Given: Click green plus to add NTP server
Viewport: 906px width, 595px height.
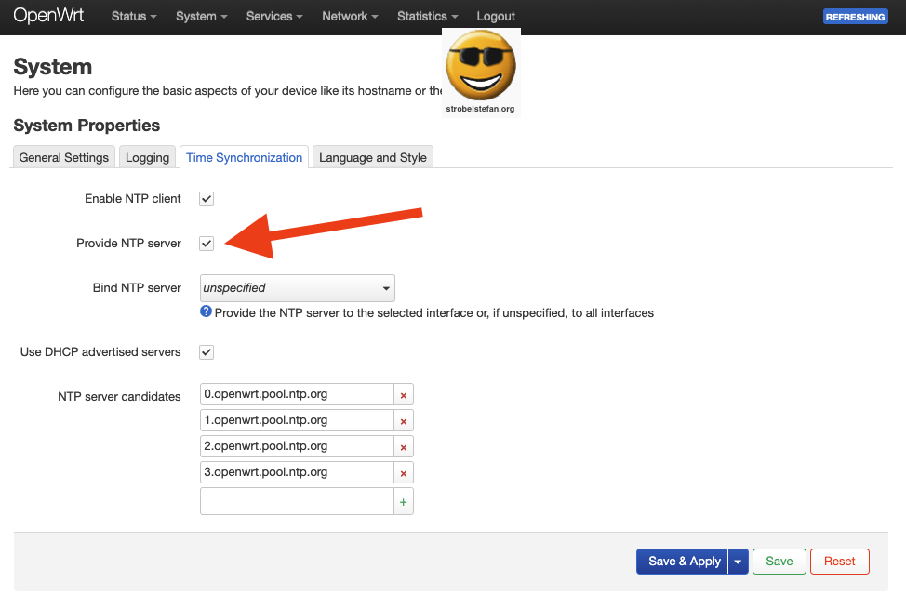Looking at the screenshot, I should [404, 502].
